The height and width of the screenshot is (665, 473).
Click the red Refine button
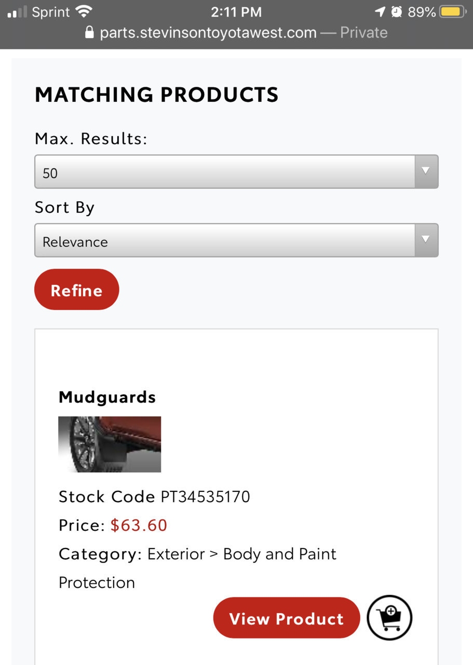tap(77, 290)
